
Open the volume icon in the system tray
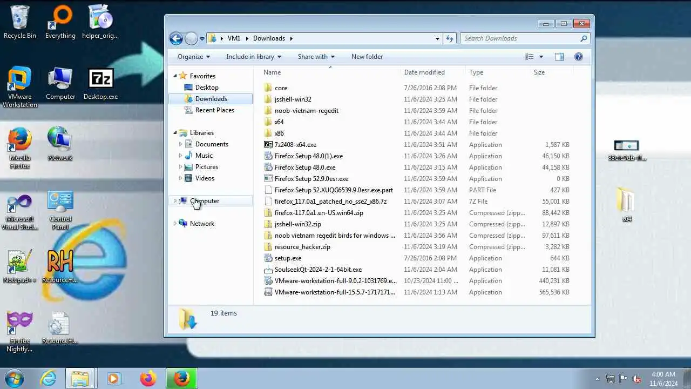click(636, 379)
